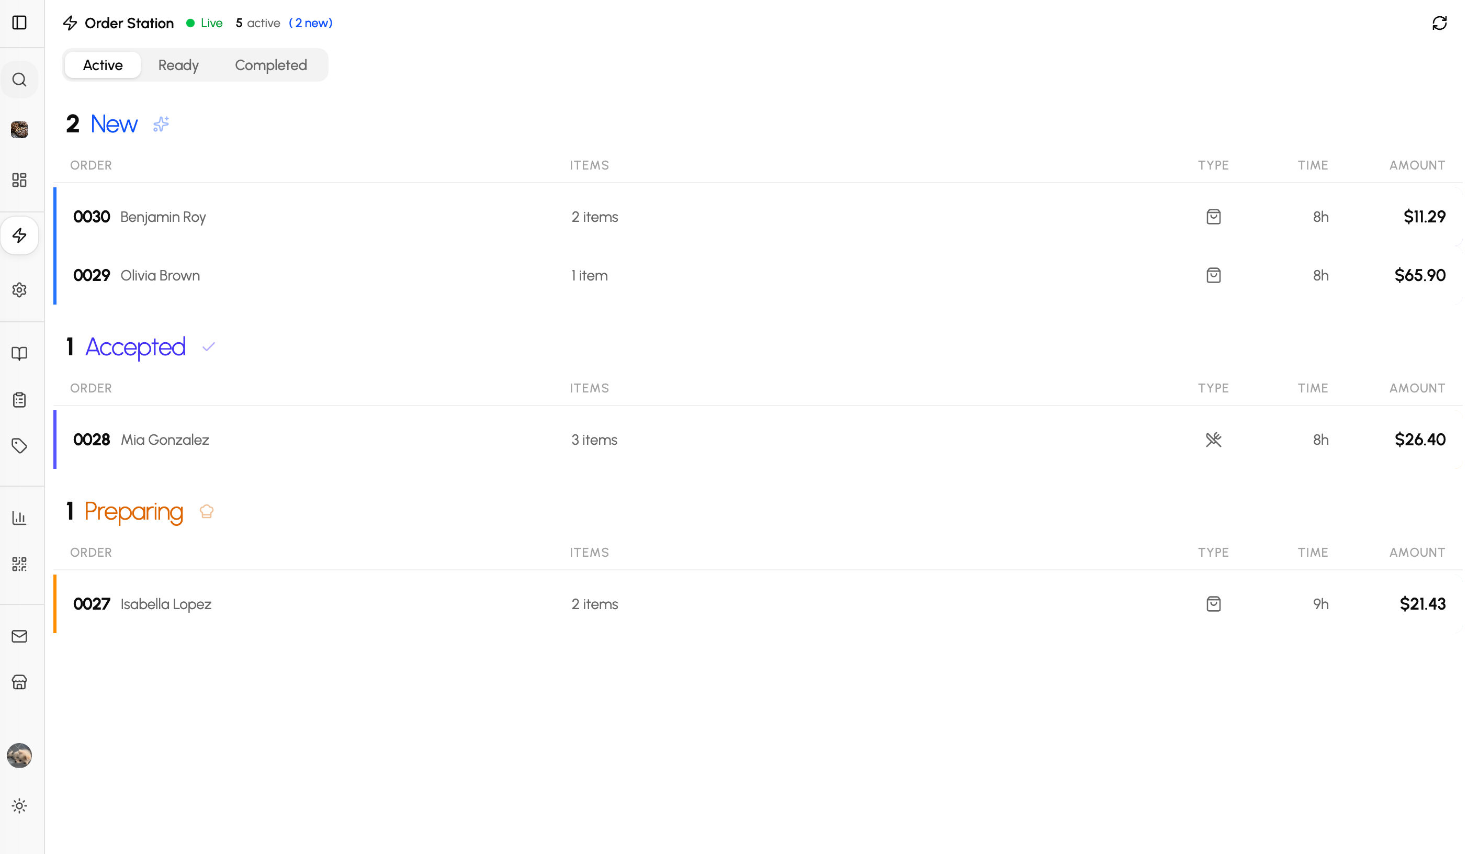Click the user profile avatar
Viewport: 1468px width, 854px height.
[x=19, y=756]
